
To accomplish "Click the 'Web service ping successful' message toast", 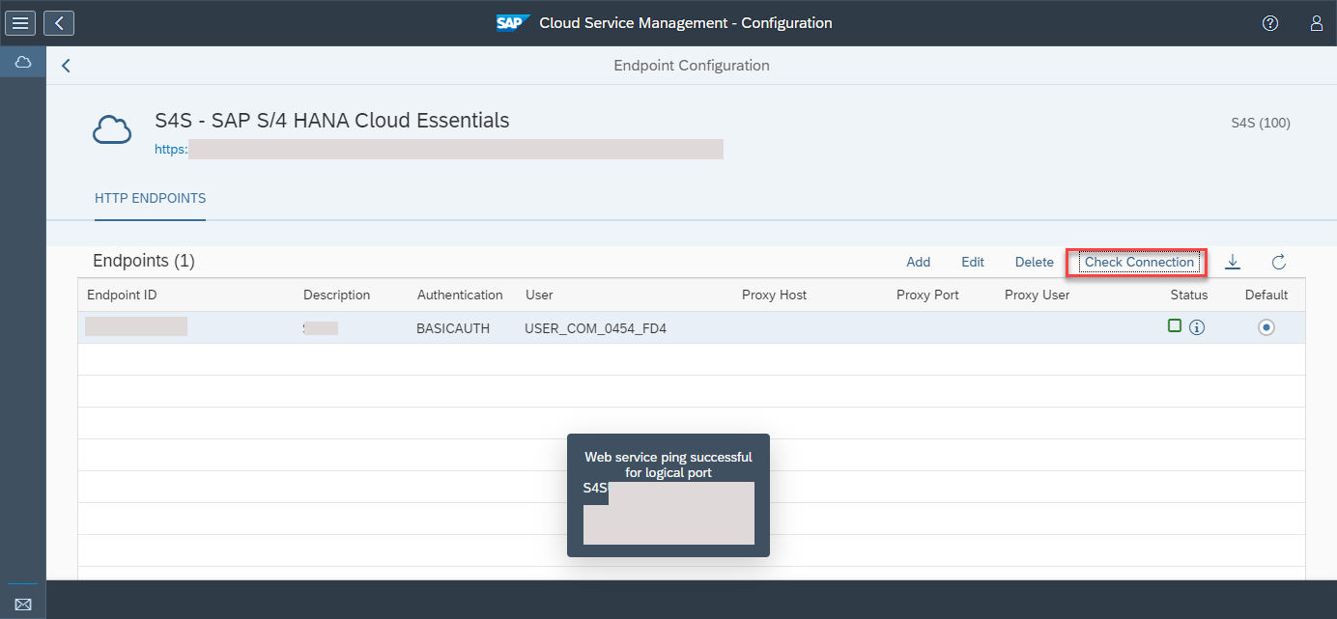I will (x=668, y=495).
